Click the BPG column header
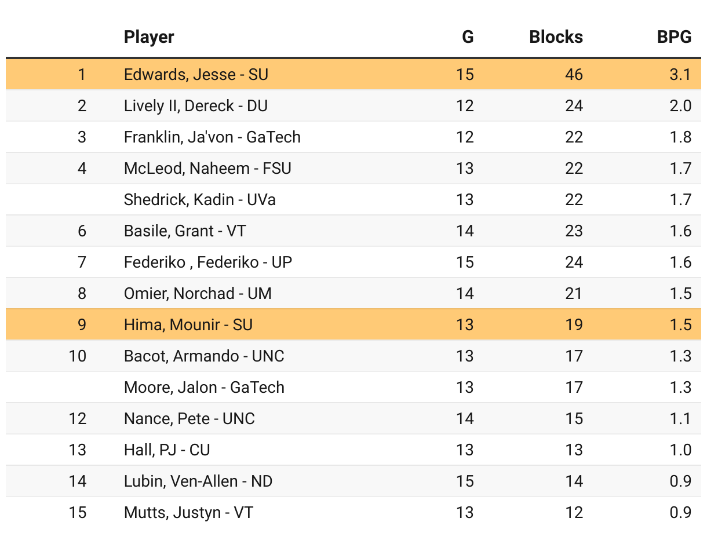 click(x=673, y=37)
